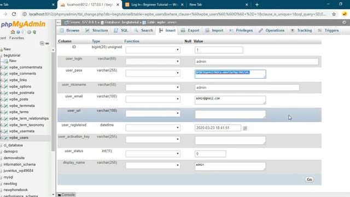Open a new browser tab with plus

click(x=256, y=4)
